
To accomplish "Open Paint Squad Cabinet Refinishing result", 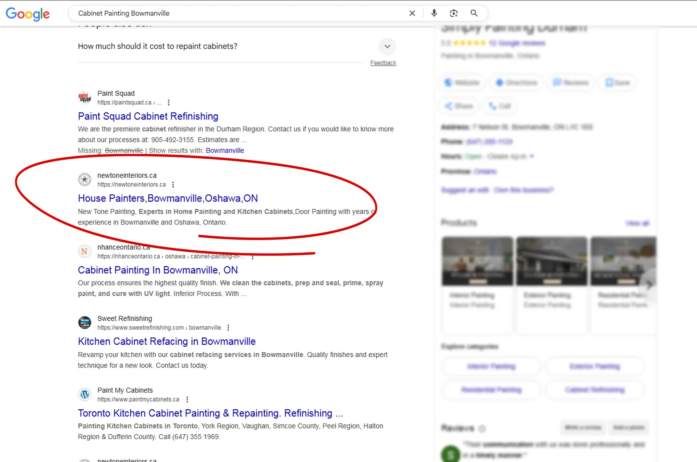I will point(148,116).
